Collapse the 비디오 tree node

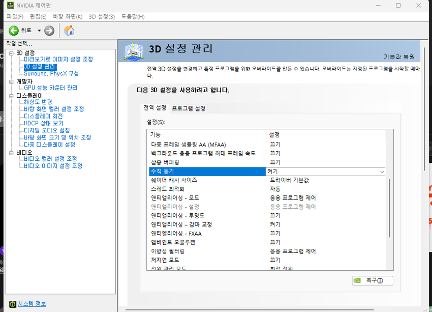click(x=12, y=153)
